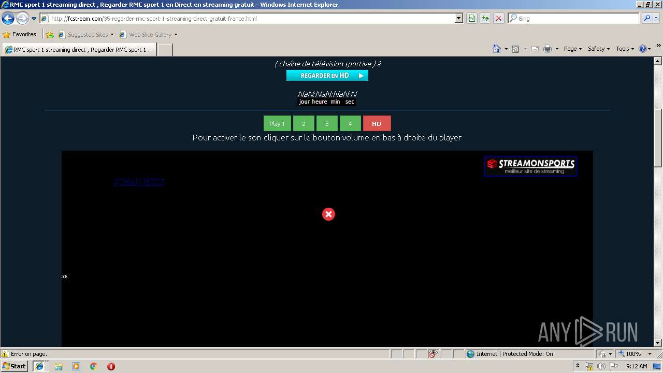Expand Suggested Sites dropdown arrow
This screenshot has height=373, width=663.
(x=112, y=35)
